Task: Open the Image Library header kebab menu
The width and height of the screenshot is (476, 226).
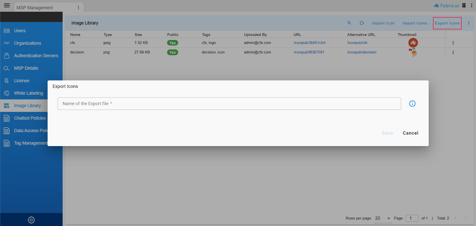Action: tap(469, 23)
